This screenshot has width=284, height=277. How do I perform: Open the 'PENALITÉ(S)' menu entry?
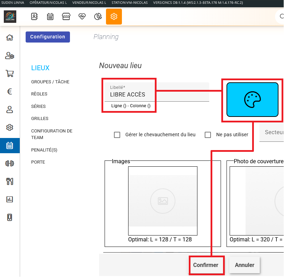tap(44, 150)
